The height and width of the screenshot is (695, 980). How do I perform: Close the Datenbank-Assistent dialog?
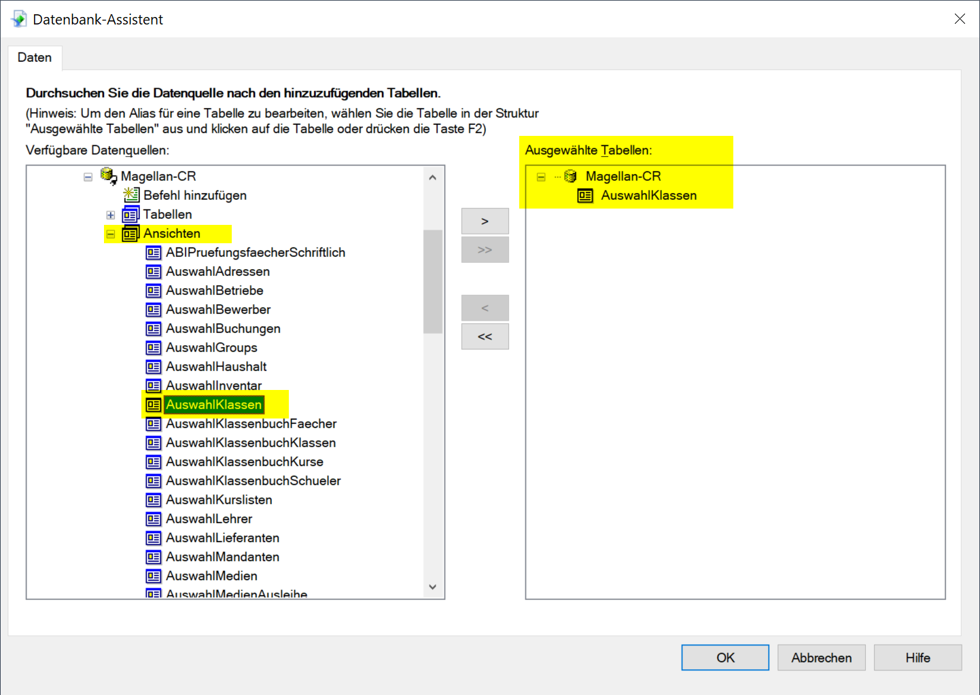[960, 19]
